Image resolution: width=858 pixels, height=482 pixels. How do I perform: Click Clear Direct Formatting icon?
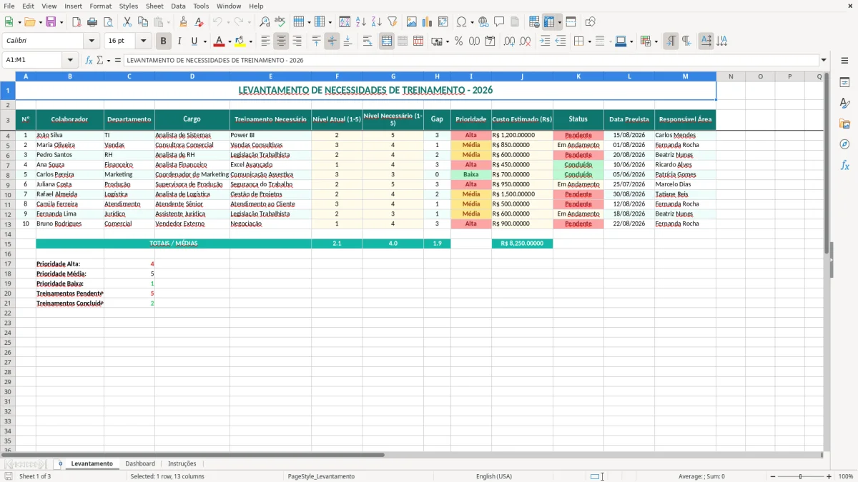[199, 22]
